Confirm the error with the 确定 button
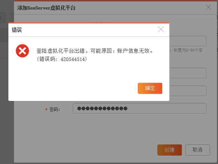 [150, 88]
